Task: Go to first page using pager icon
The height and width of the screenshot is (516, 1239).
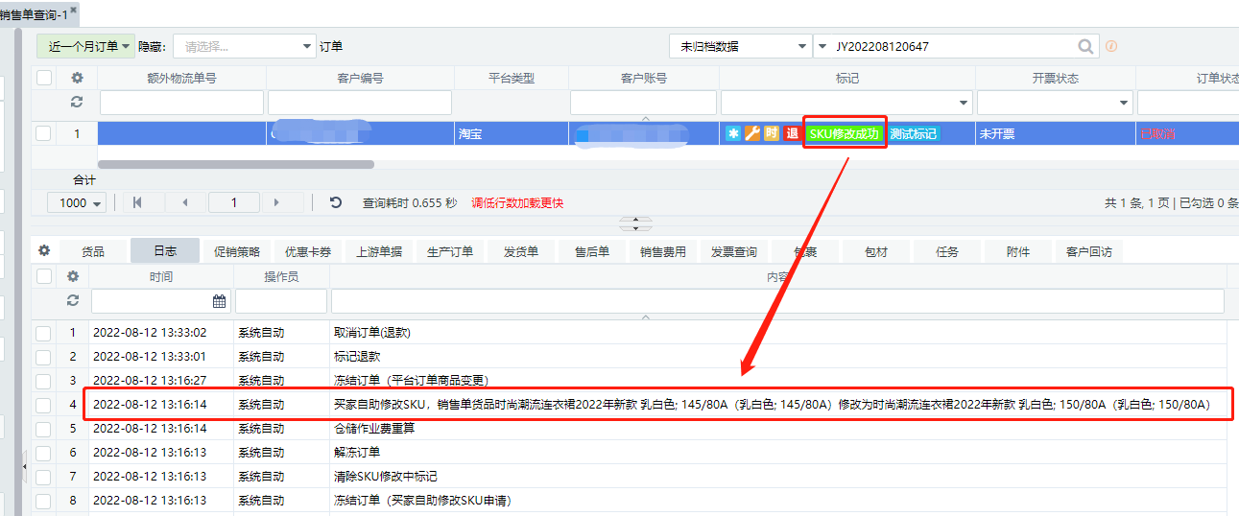Action: point(137,202)
